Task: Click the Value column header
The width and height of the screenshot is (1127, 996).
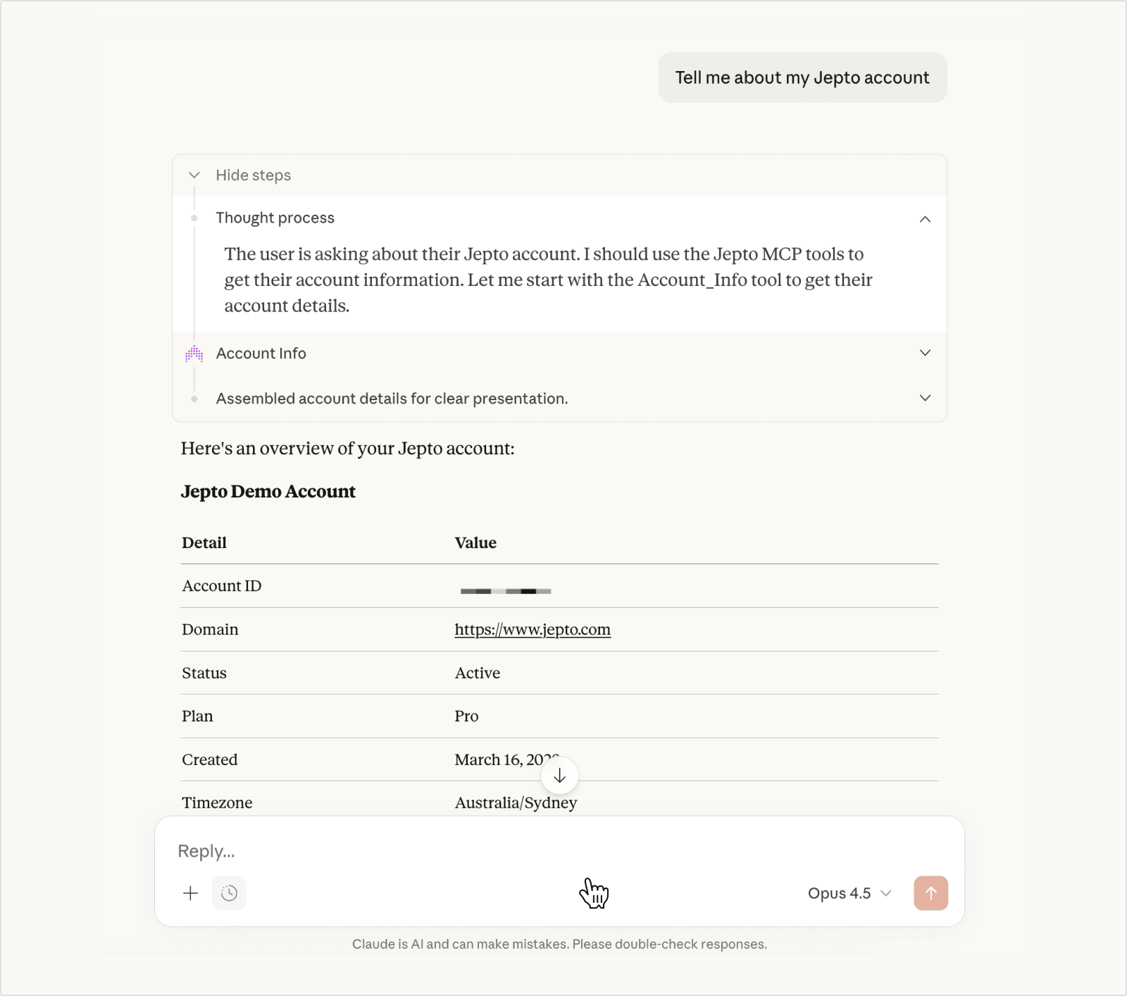Action: (x=475, y=542)
